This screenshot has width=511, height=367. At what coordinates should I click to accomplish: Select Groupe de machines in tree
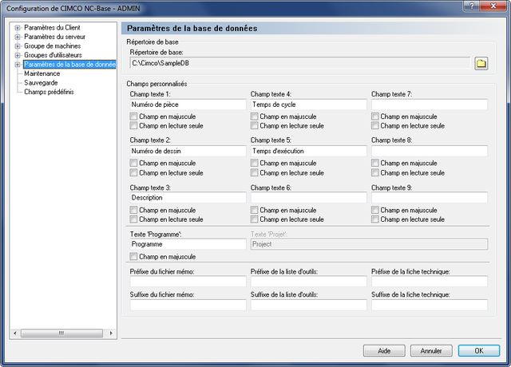(x=53, y=46)
